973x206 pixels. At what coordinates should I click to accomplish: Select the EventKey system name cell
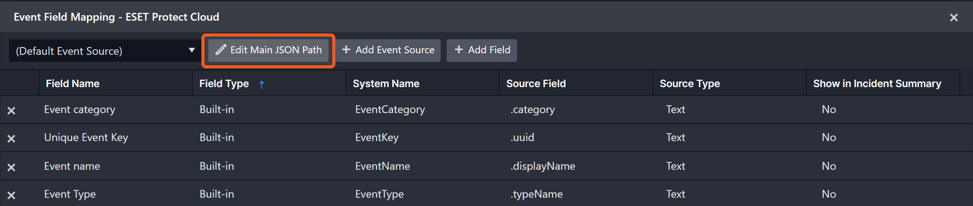click(x=377, y=138)
